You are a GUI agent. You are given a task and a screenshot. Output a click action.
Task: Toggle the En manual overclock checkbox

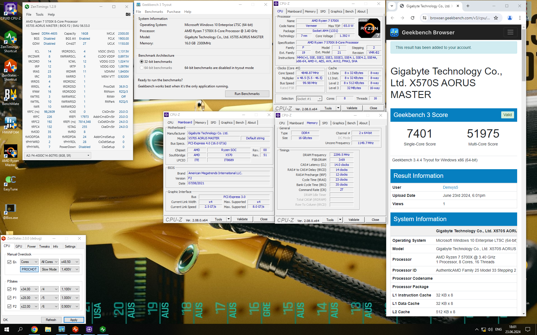(10, 262)
